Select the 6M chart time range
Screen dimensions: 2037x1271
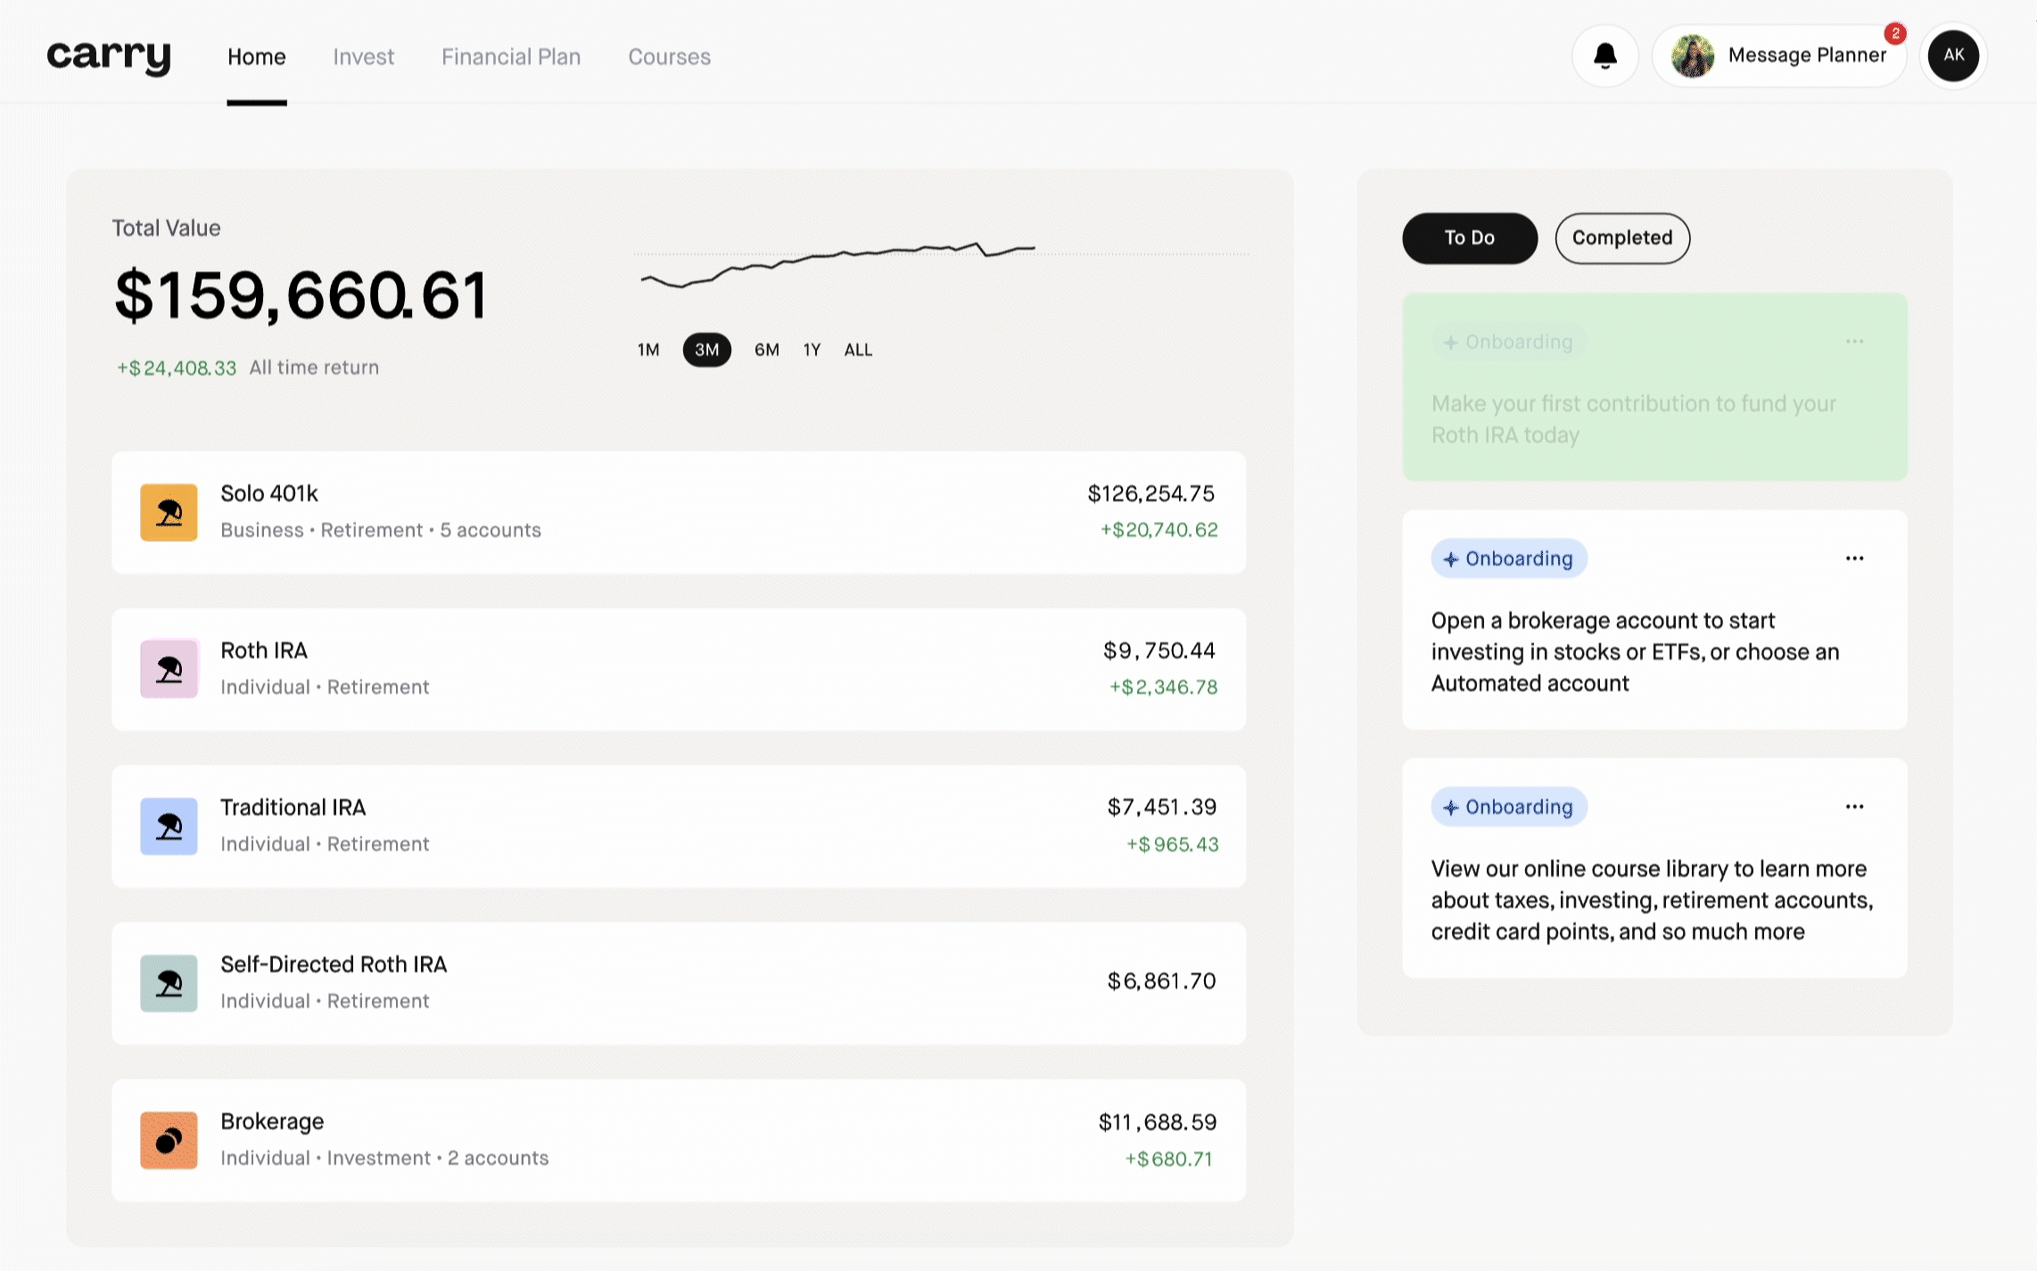pos(766,350)
